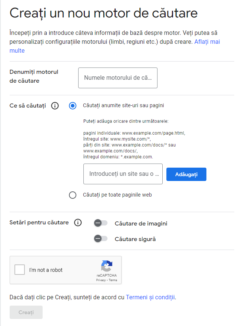Viewport: 242px width, 326px height.
Task: Turn on the "Căutare sigură" switch
Action: 100,239
